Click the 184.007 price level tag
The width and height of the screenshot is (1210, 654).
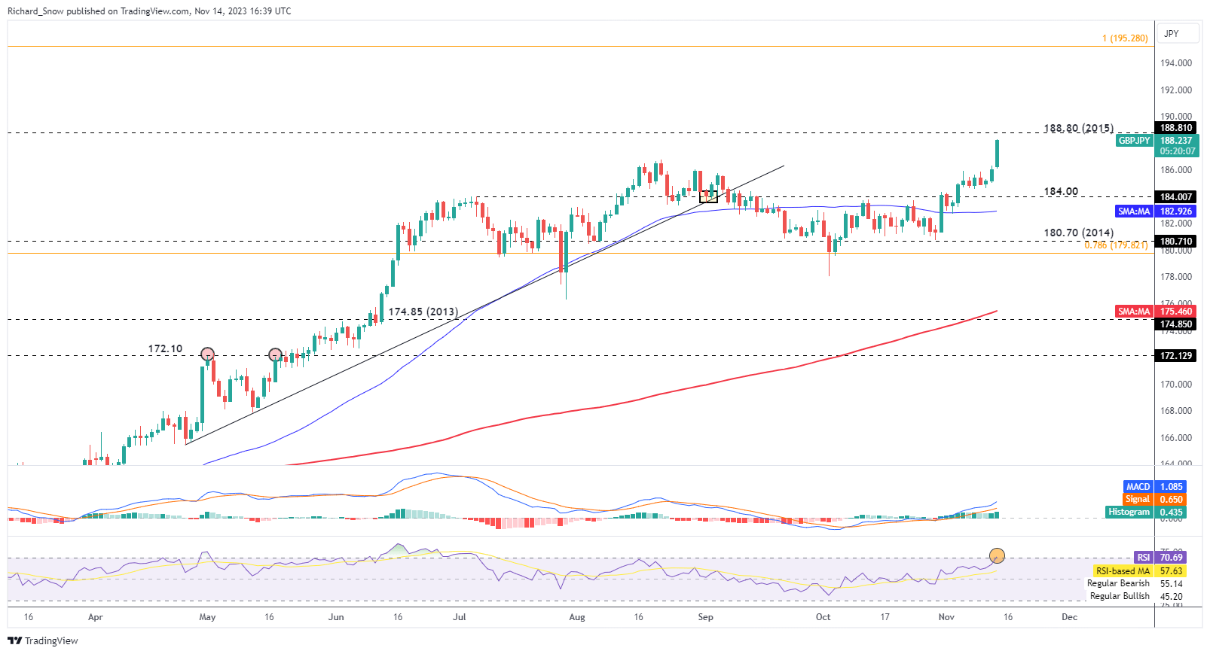coord(1176,197)
